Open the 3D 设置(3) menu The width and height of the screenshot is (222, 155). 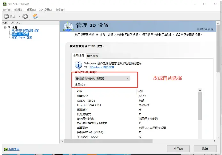click(46, 10)
